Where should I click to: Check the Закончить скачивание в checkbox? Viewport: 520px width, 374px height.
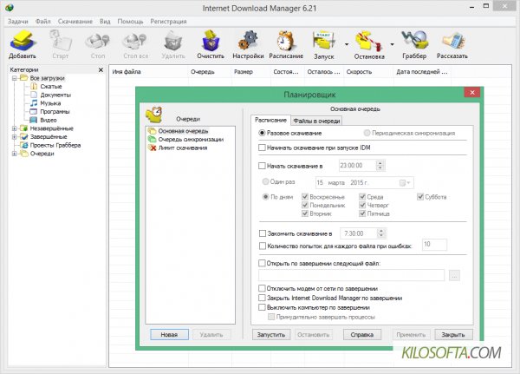tap(263, 233)
